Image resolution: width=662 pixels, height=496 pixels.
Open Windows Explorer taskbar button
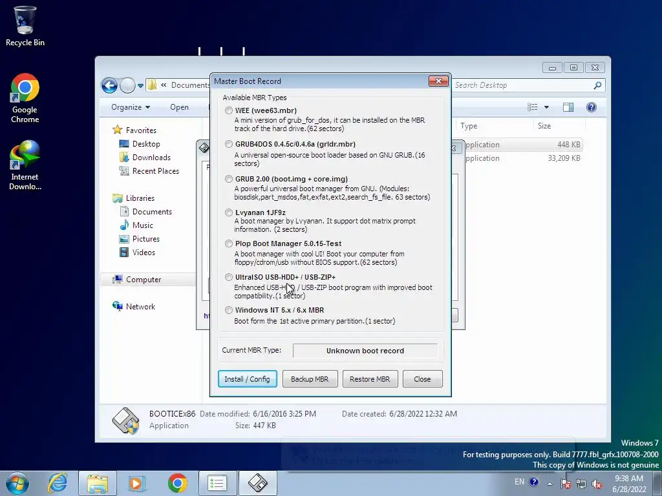click(x=98, y=483)
